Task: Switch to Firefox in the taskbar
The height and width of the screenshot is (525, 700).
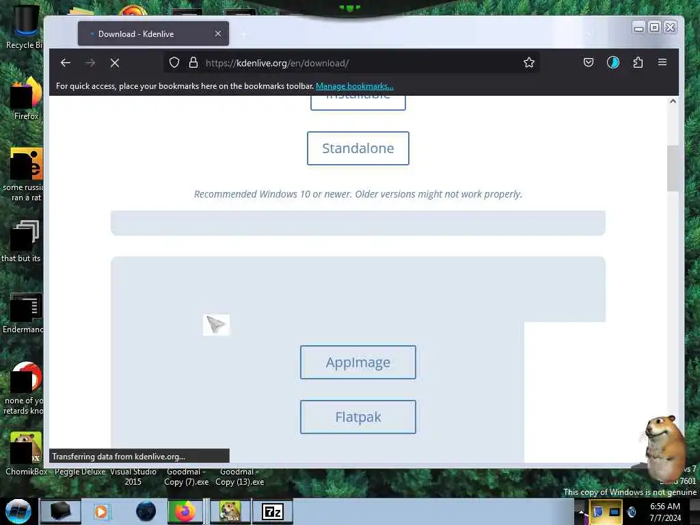Action: click(x=185, y=511)
